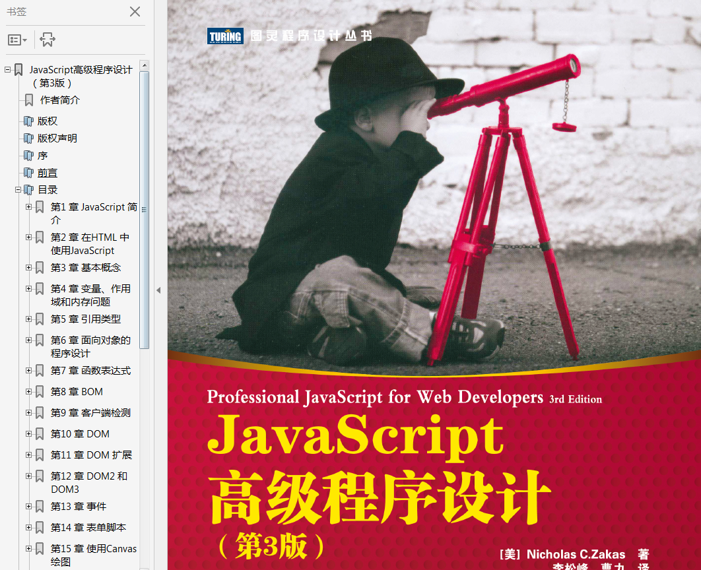Navigate to 第8 章 BOM
The image size is (701, 570).
77,392
